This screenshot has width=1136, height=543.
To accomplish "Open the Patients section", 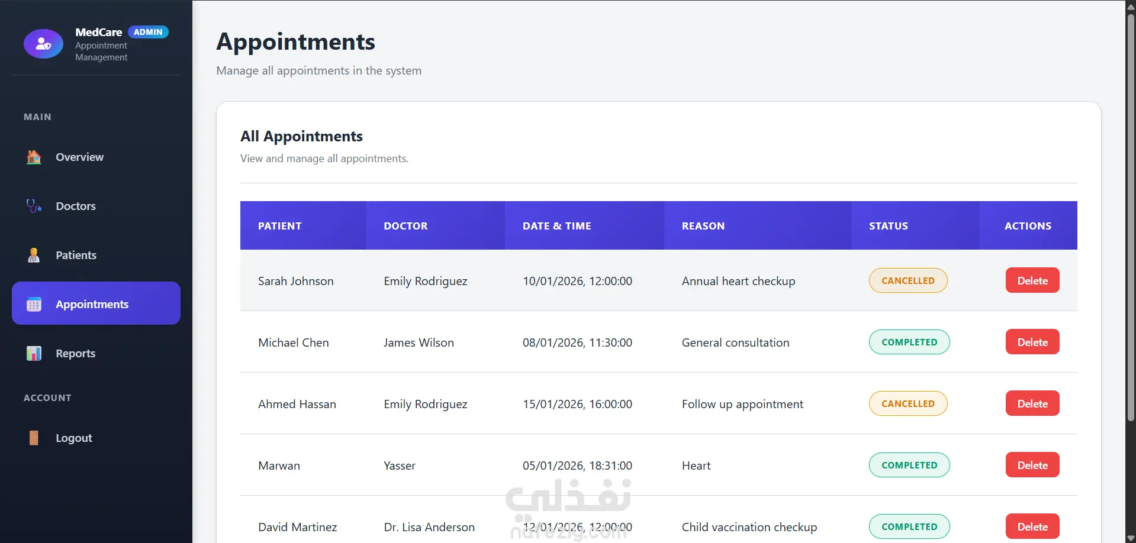I will point(76,256).
